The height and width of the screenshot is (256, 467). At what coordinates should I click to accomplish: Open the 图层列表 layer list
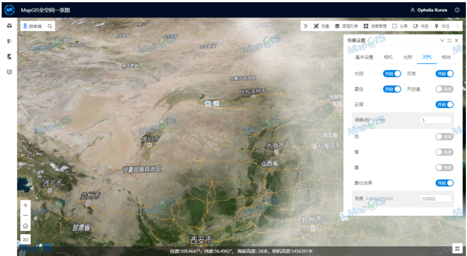point(346,26)
